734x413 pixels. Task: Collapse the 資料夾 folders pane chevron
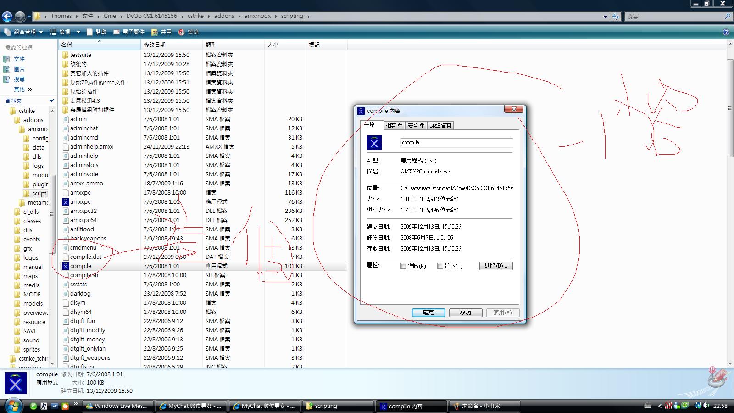(51, 100)
